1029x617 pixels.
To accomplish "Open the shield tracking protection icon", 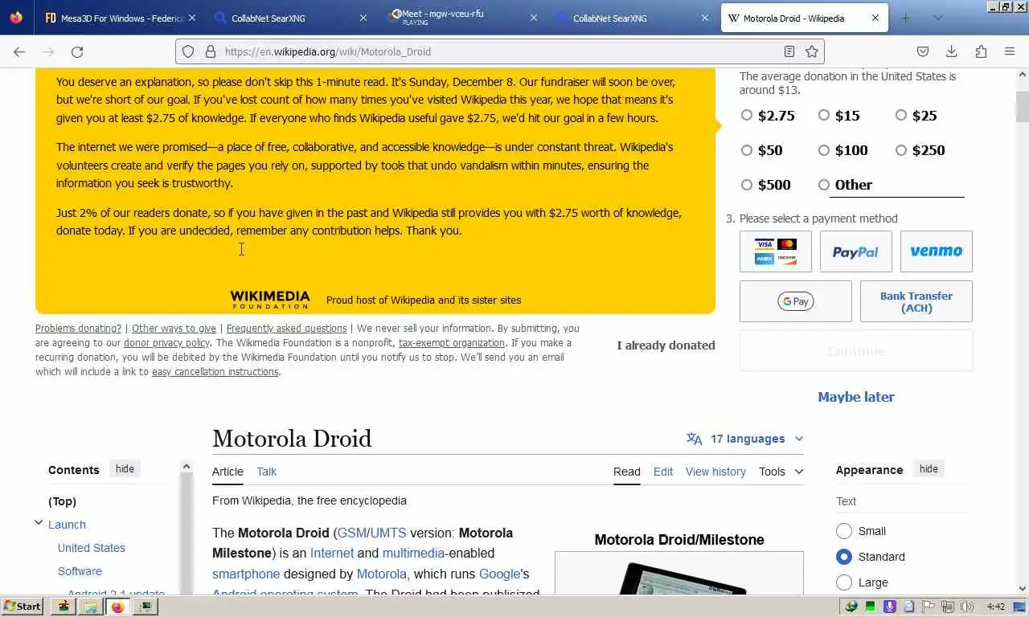I will point(188,51).
